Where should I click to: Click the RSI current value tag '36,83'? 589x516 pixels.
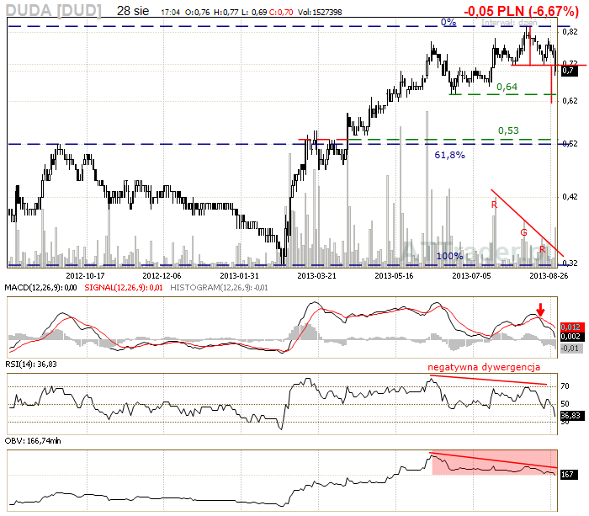click(570, 416)
